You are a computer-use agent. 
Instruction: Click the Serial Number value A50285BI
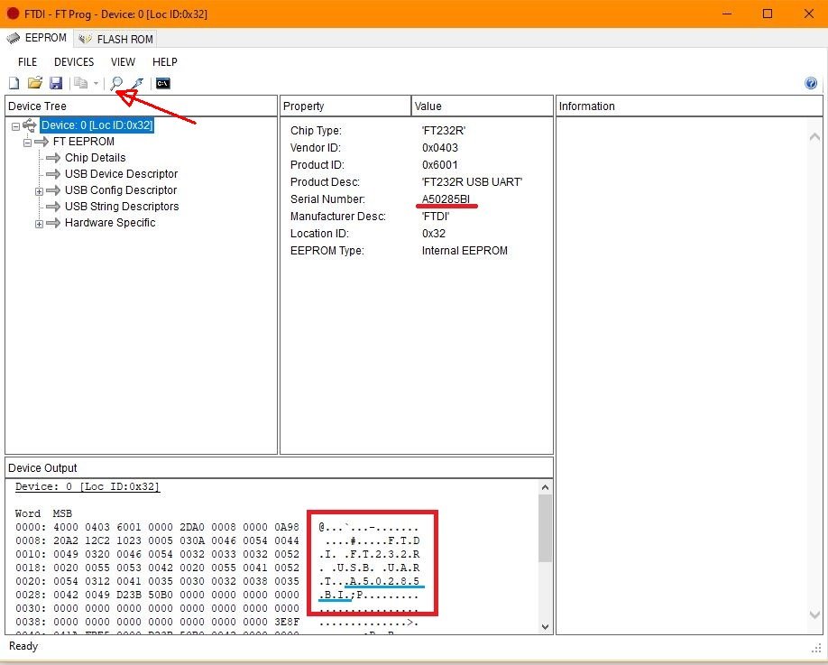coord(446,199)
